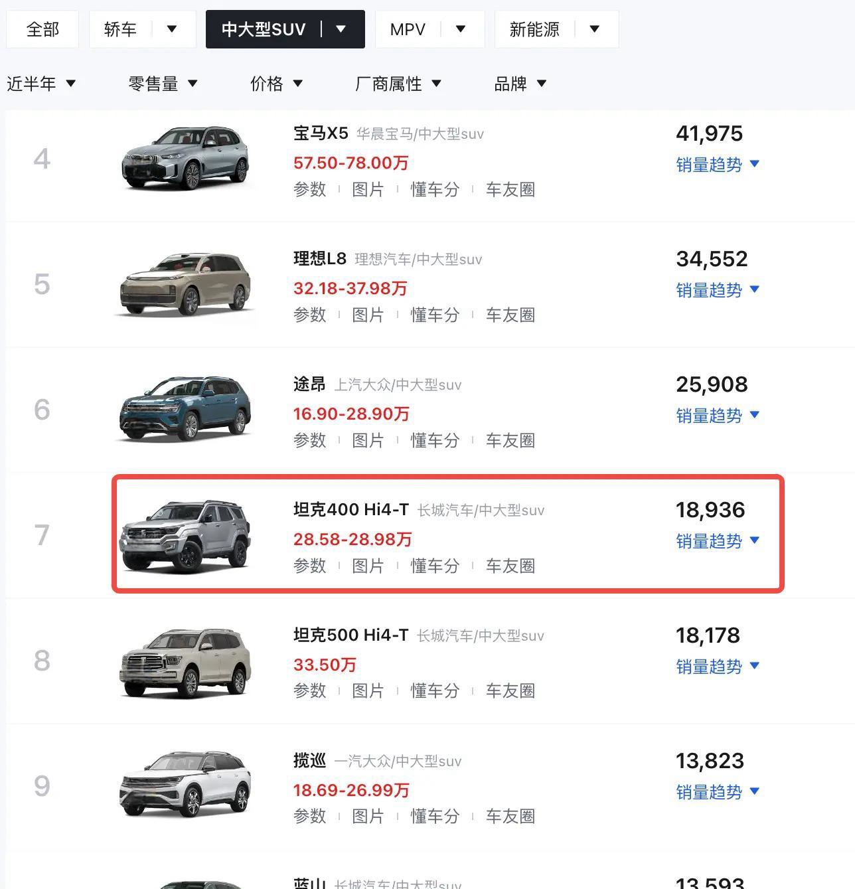Open the 价格 filter
Image resolution: width=855 pixels, height=889 pixels.
pyautogui.click(x=276, y=84)
